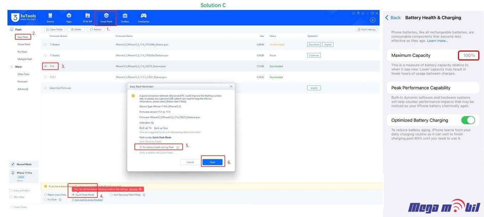Open the Toolbox tab
This screenshot has height=217, width=484.
pos(125,17)
